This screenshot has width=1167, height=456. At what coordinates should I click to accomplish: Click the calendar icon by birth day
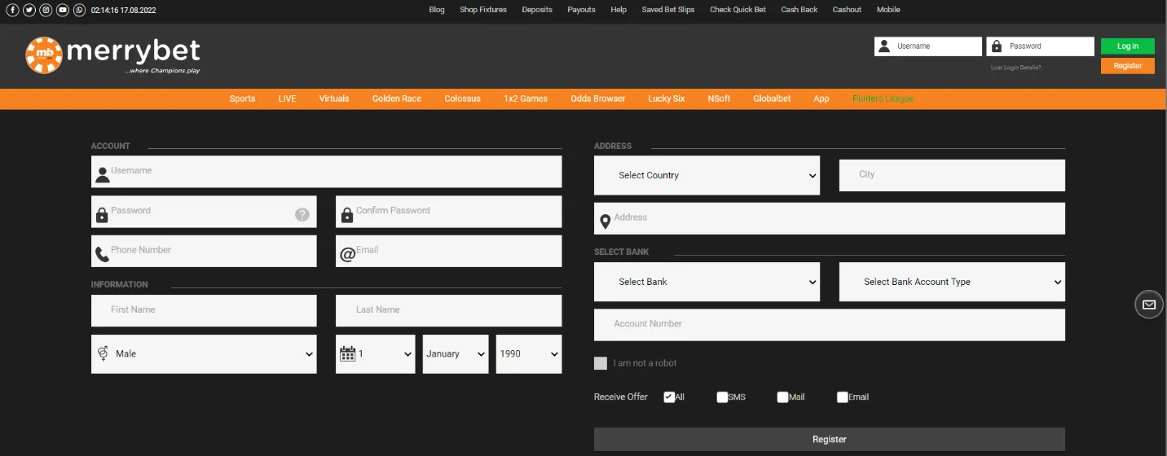point(347,353)
